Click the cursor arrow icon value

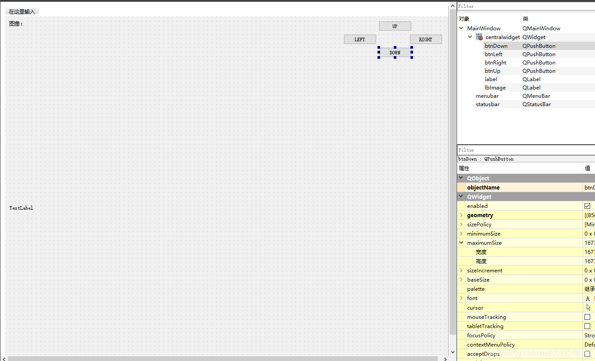coord(588,307)
